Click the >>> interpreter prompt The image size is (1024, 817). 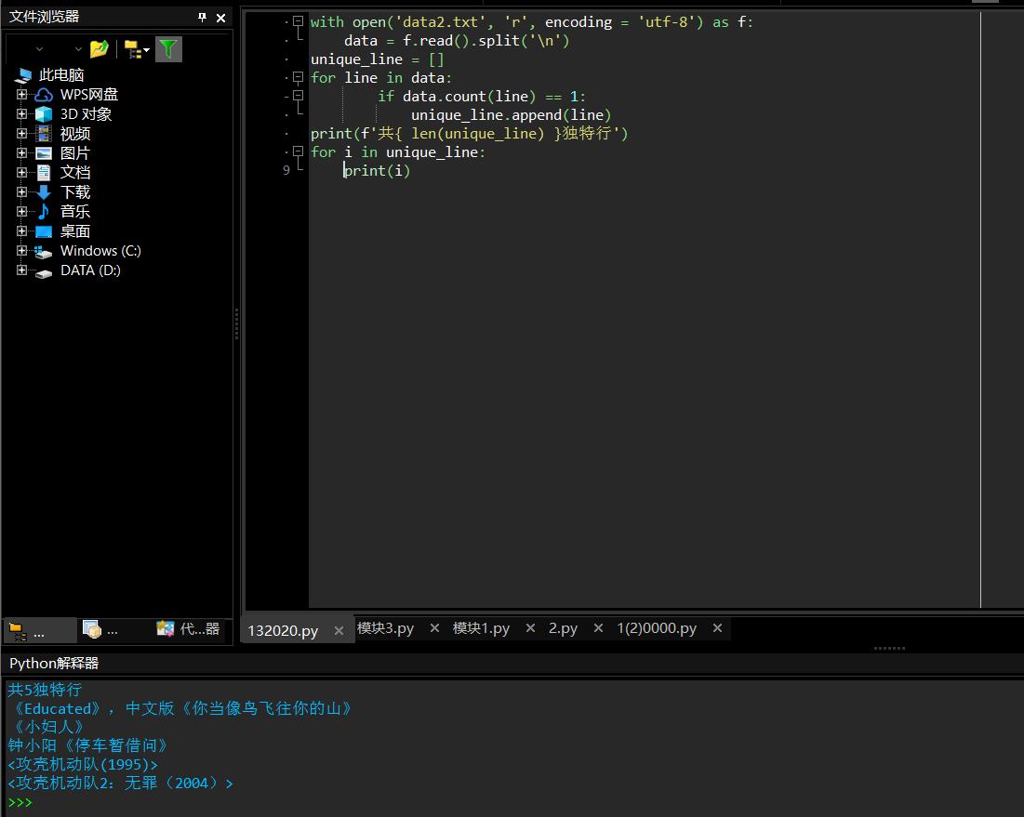(x=20, y=802)
